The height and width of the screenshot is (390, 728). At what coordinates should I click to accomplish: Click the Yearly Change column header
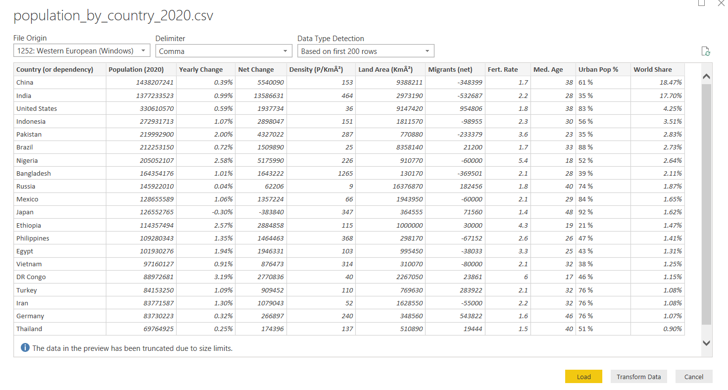pos(201,70)
